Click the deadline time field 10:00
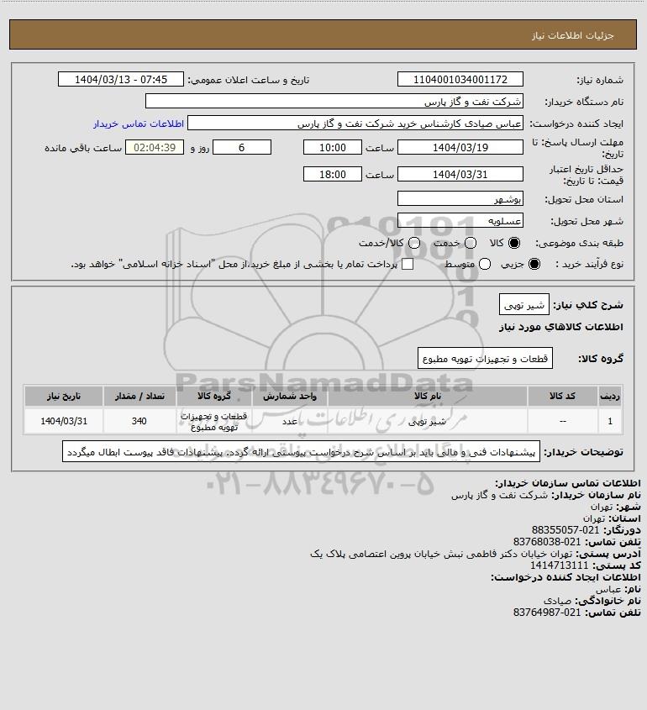 tap(333, 147)
